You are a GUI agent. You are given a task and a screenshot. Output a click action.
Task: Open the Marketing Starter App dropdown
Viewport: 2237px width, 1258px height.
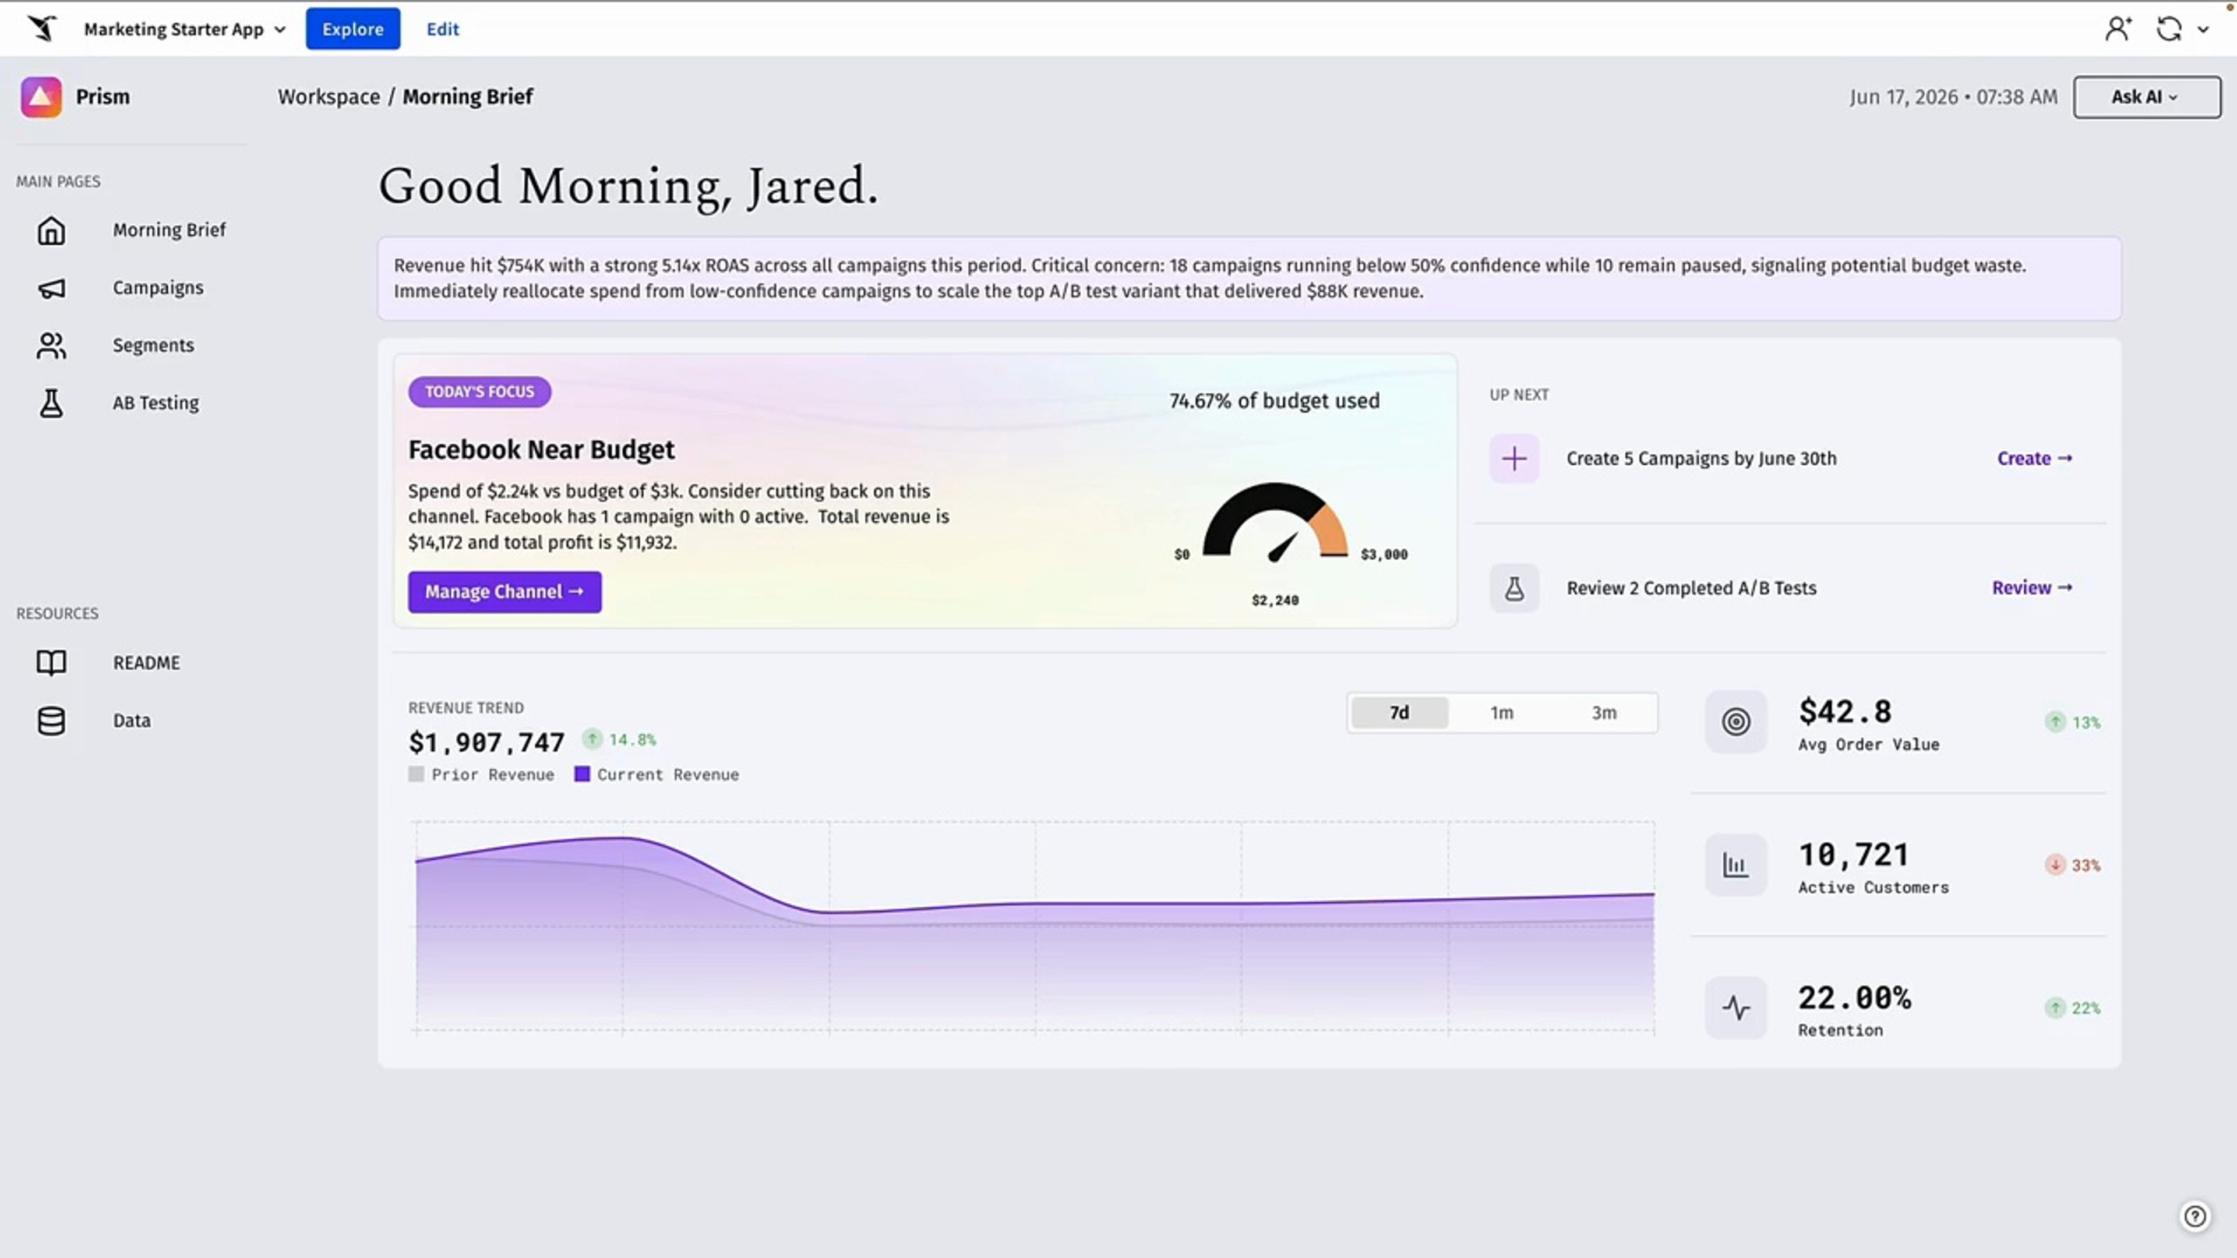tap(184, 29)
